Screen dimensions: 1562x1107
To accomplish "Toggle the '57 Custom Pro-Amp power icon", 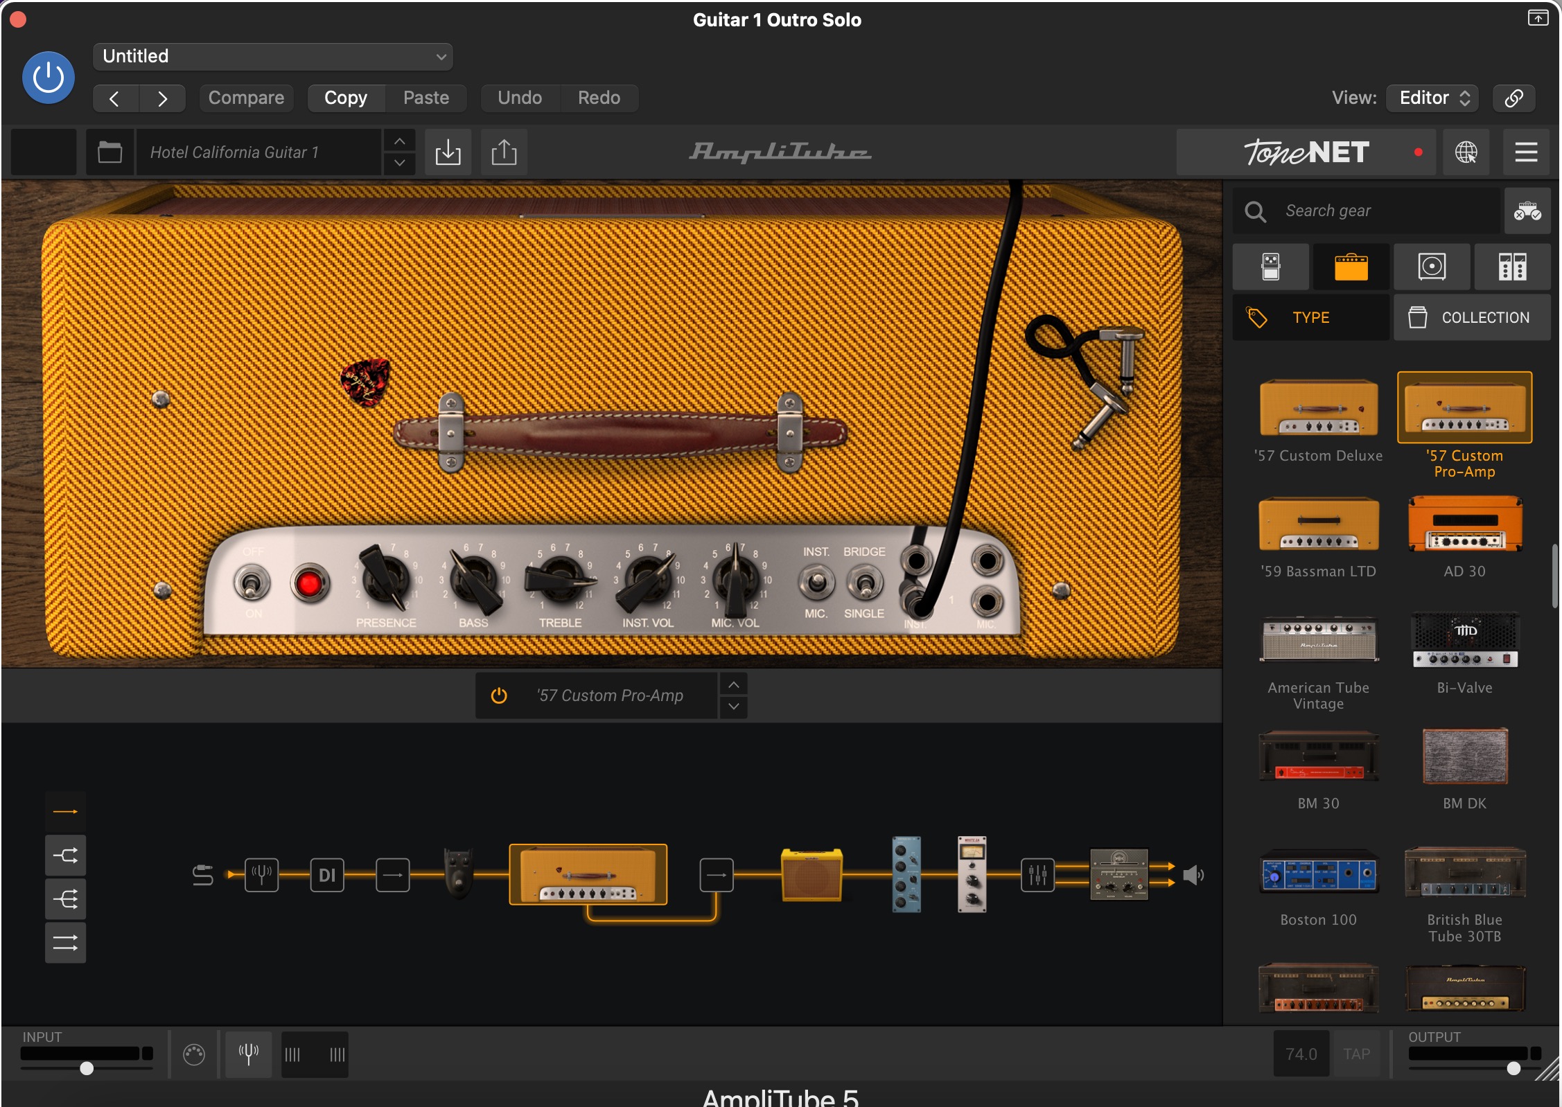I will point(499,696).
